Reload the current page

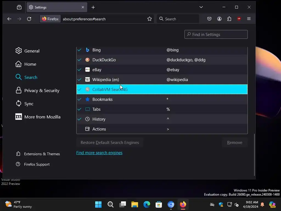(29, 19)
